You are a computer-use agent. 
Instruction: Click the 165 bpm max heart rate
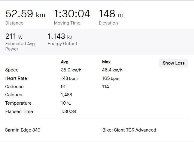(x=111, y=78)
